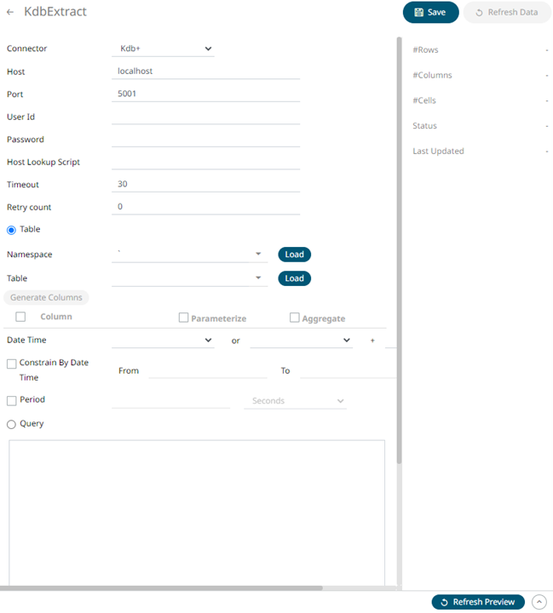553x613 pixels.
Task: Check the Constrain By Date Time checkbox
Action: click(x=11, y=364)
